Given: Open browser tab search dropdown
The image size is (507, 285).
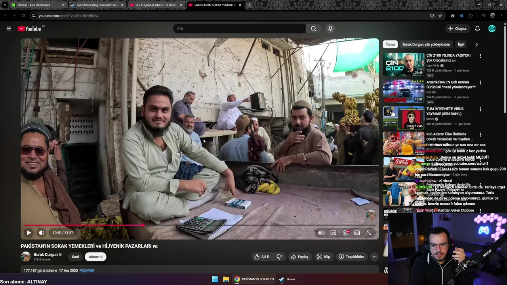Looking at the screenshot, I should pos(5,5).
